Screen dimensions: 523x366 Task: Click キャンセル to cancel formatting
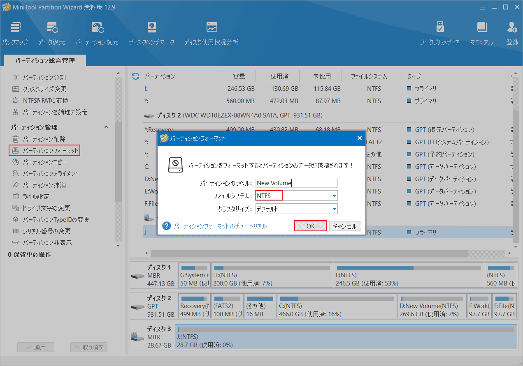click(x=345, y=226)
